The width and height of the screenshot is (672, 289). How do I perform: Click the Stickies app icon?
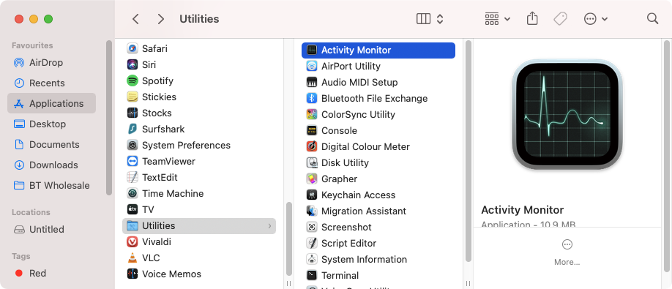132,97
